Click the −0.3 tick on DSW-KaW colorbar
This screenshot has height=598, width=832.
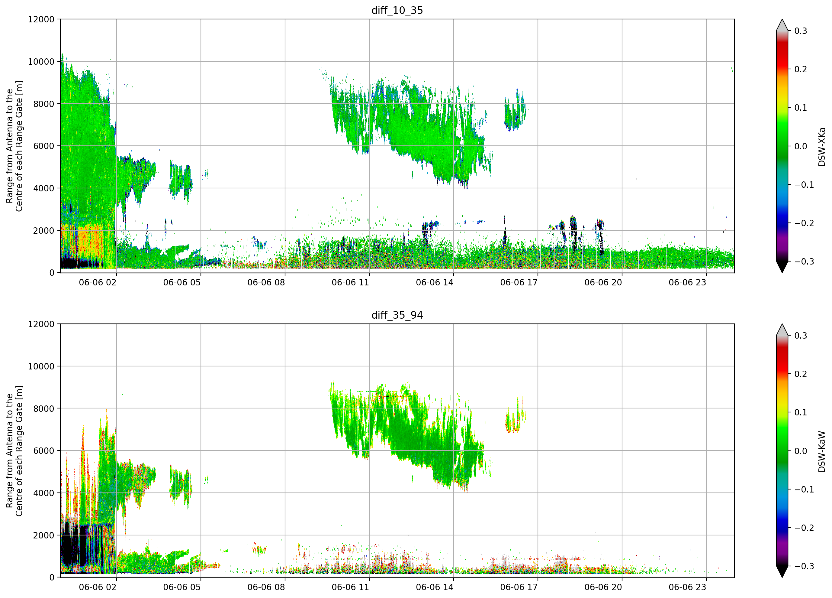click(804, 567)
